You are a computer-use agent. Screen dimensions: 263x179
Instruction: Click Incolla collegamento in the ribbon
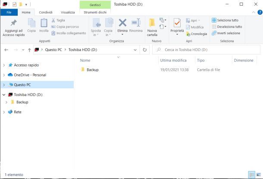[69, 33]
